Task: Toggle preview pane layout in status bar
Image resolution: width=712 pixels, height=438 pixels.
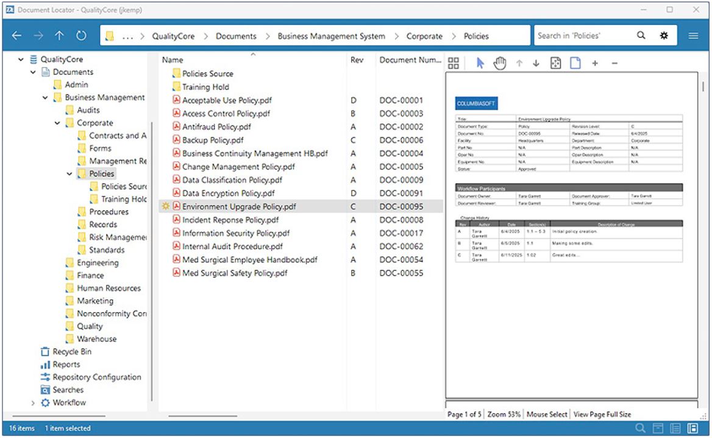Action: (x=692, y=428)
